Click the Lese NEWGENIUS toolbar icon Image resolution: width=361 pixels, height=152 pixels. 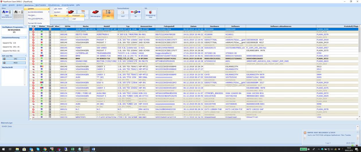pyautogui.click(x=6, y=15)
